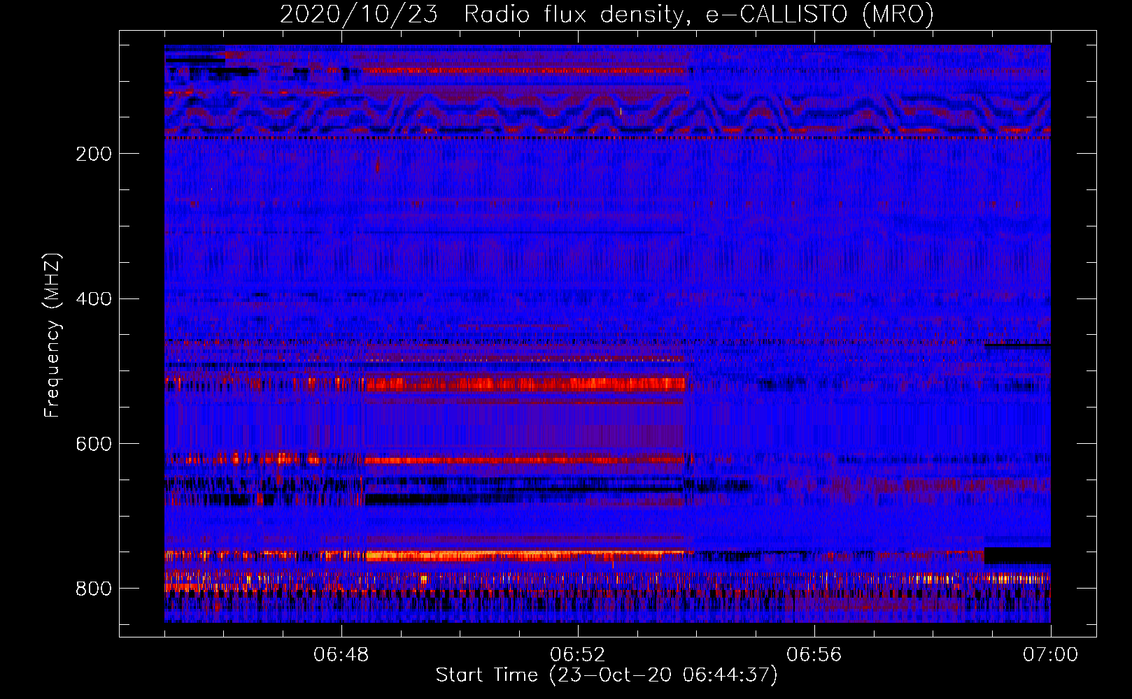This screenshot has width=1132, height=699.
Task: Click the 07:00 time tick label
Action: click(1050, 655)
